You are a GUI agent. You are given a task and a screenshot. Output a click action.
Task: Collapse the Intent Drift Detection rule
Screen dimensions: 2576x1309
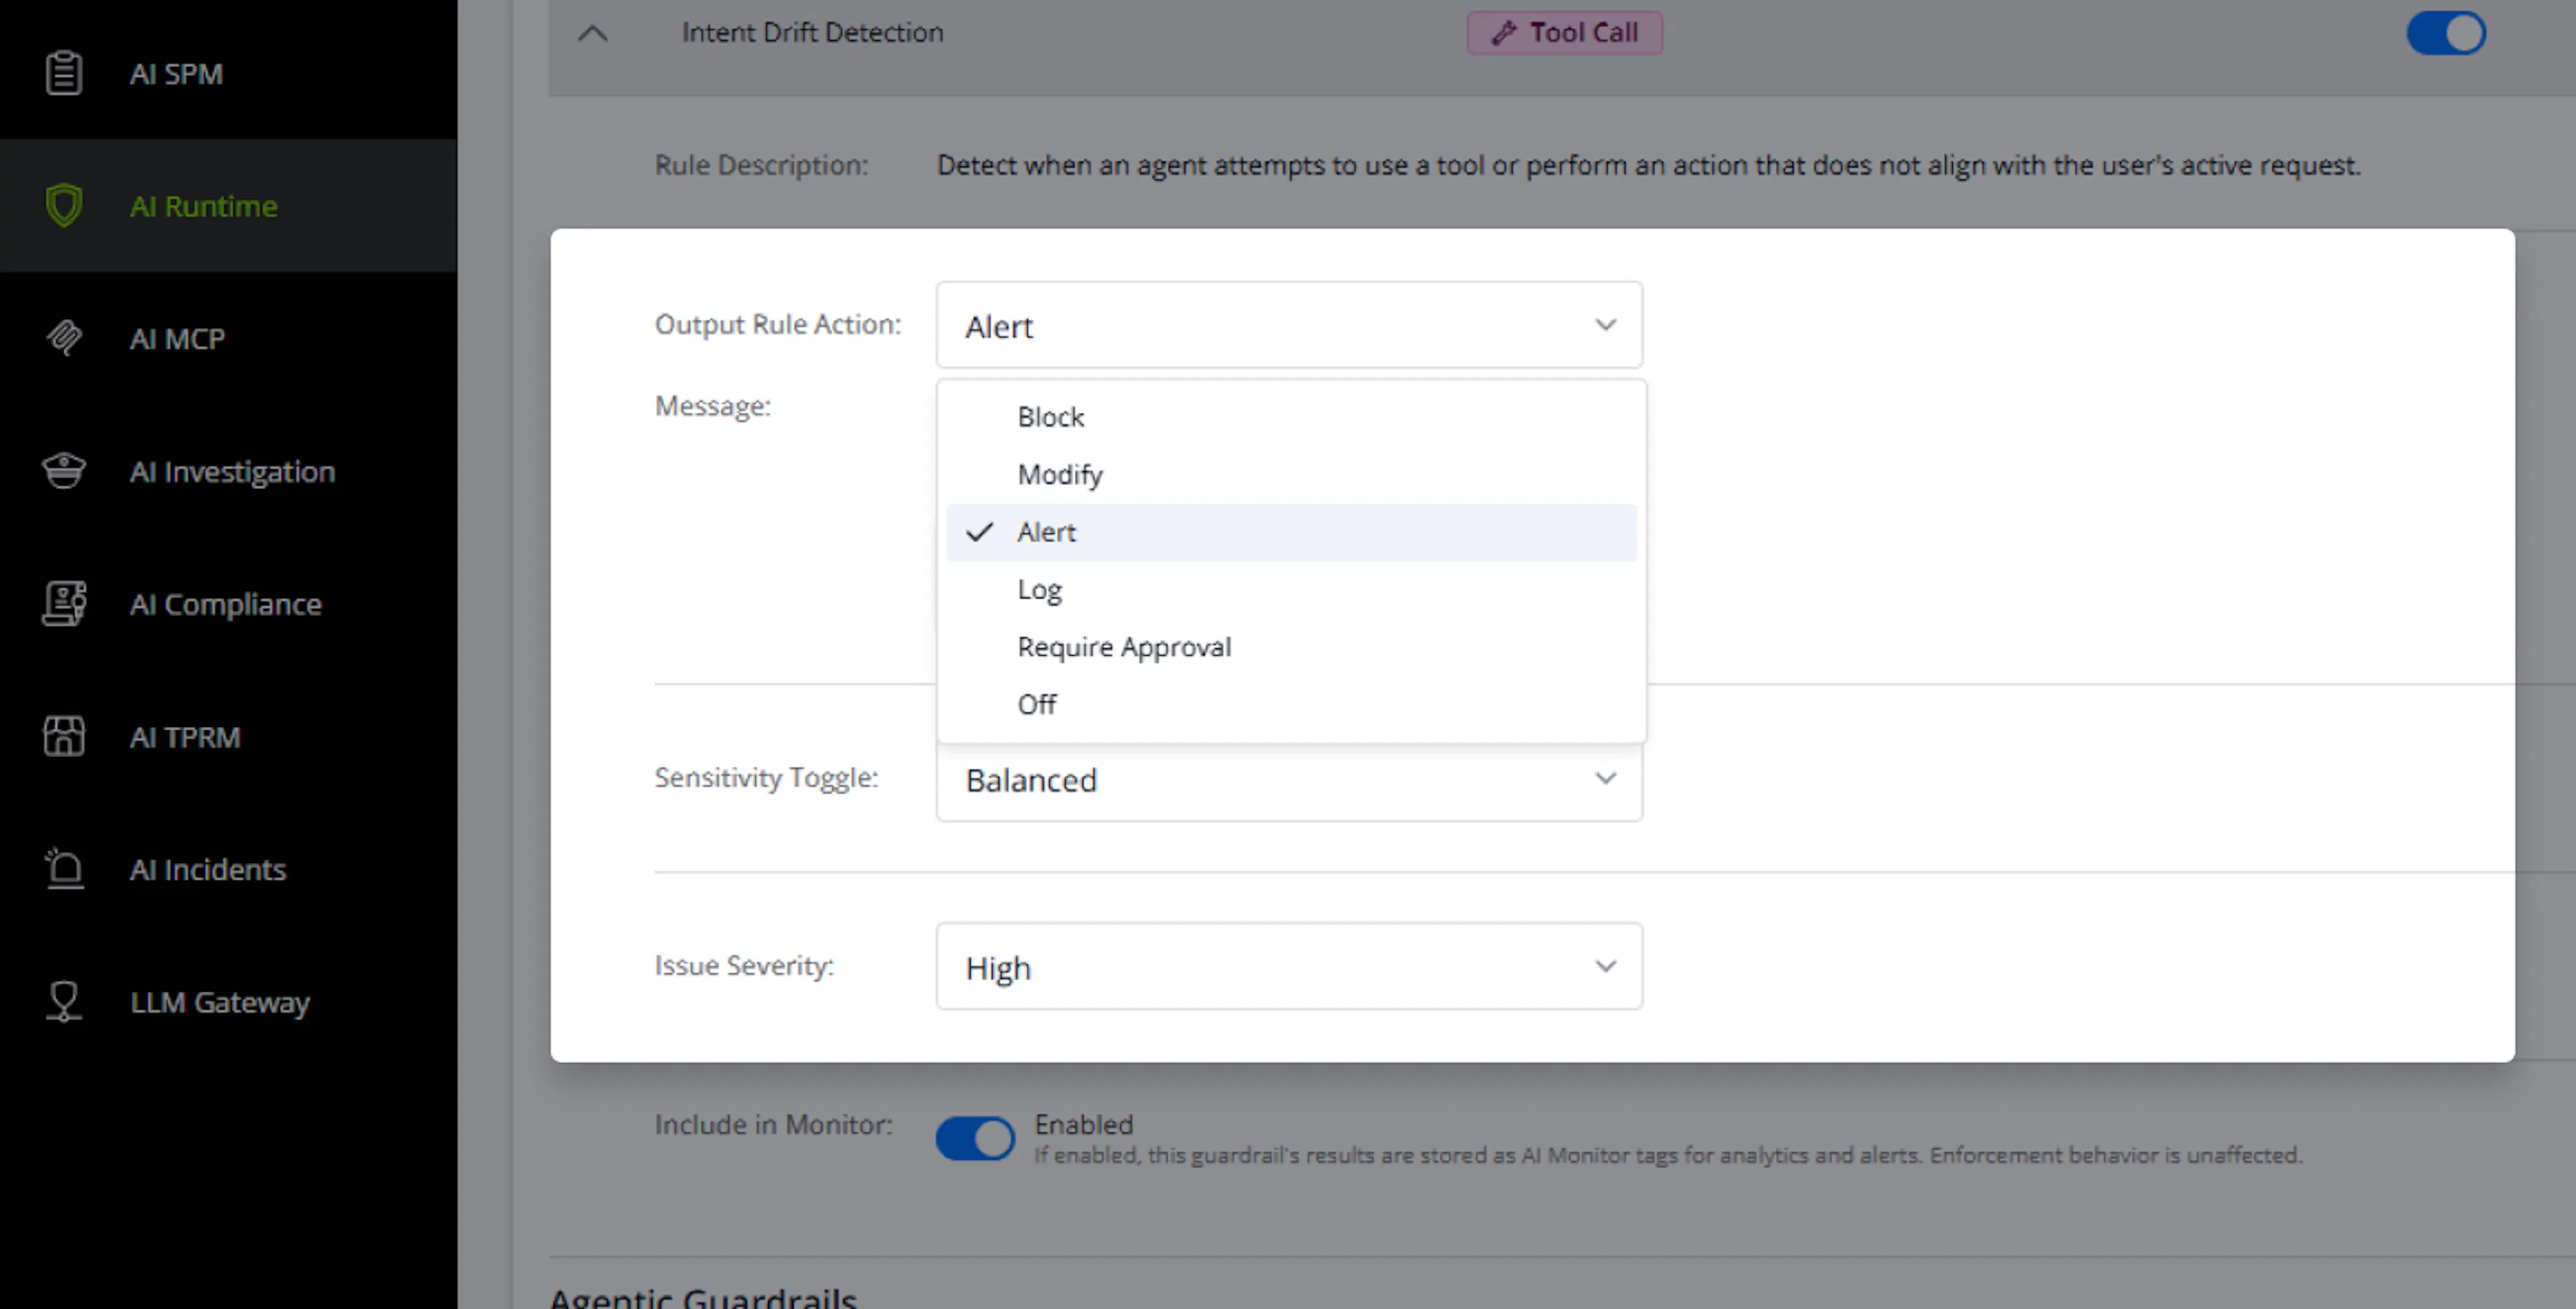coord(593,33)
